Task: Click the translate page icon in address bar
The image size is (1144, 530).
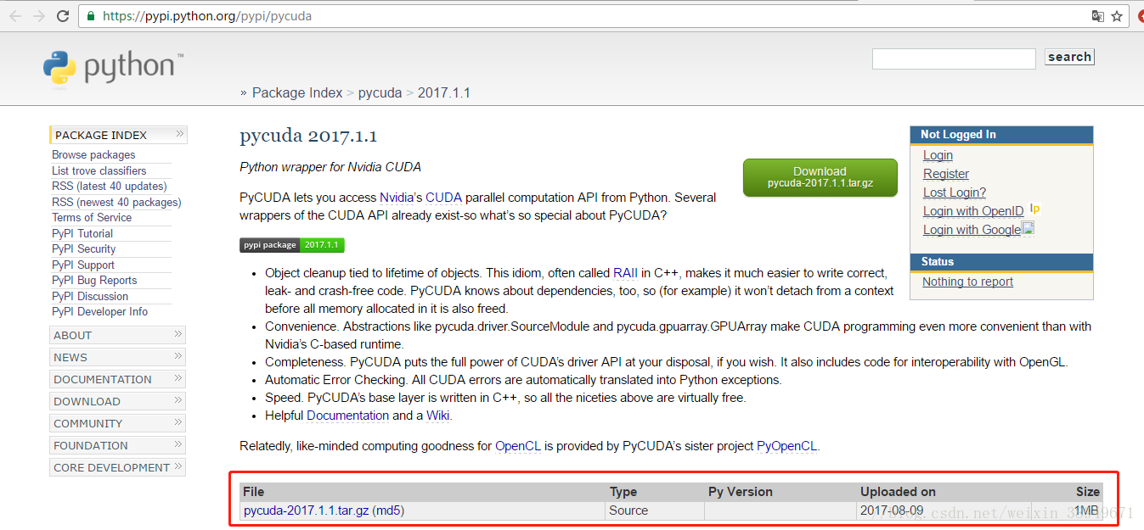Action: coord(1097,16)
